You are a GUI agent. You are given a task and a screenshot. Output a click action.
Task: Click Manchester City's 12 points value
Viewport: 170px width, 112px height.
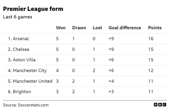[x=151, y=71]
